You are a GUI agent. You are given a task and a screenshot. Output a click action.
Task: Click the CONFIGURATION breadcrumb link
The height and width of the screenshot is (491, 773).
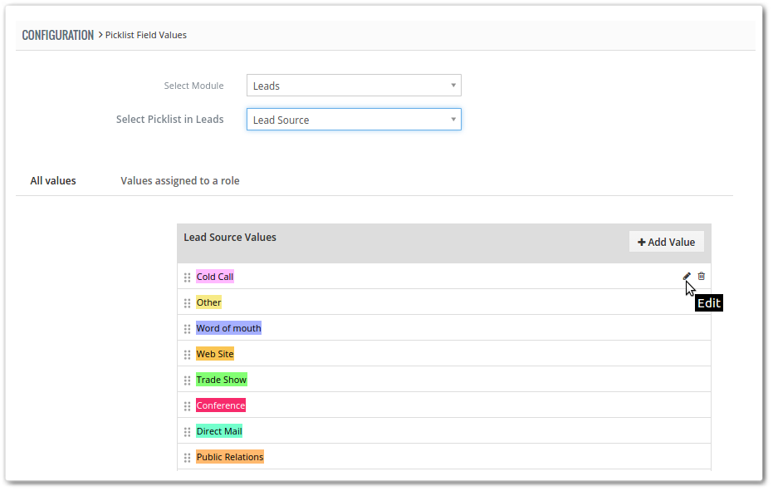(57, 35)
